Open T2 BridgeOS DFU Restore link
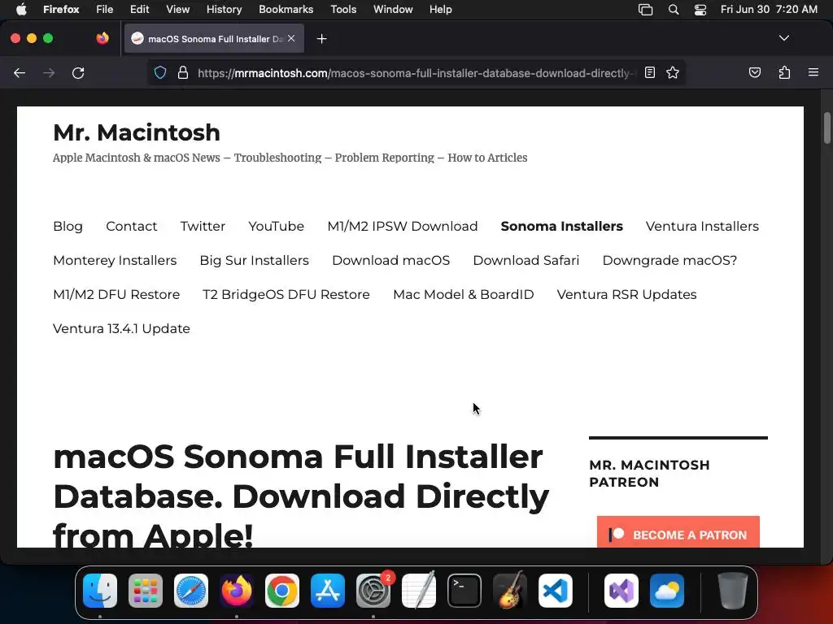833x624 pixels. pos(286,294)
